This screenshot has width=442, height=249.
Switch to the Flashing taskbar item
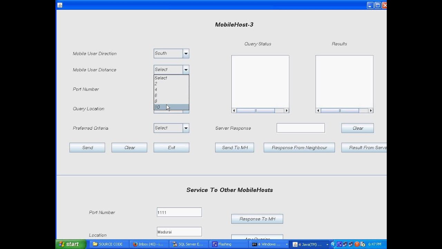tap(229, 244)
